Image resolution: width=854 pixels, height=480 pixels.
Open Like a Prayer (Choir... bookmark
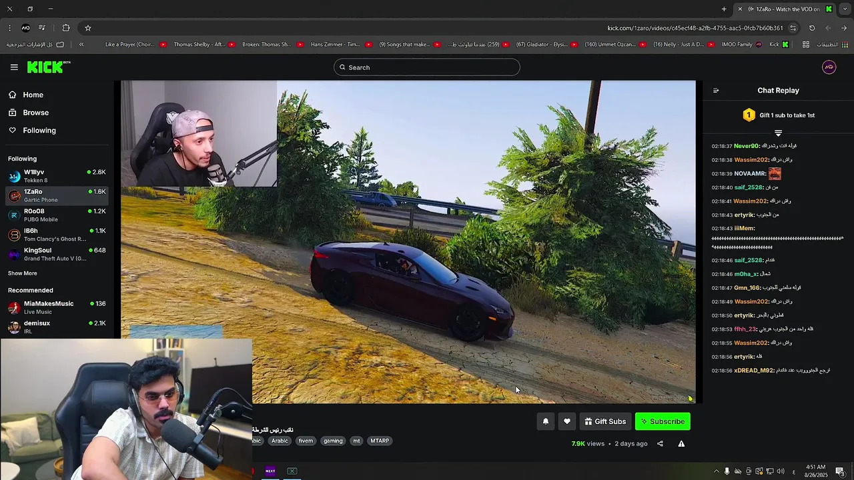click(x=135, y=45)
